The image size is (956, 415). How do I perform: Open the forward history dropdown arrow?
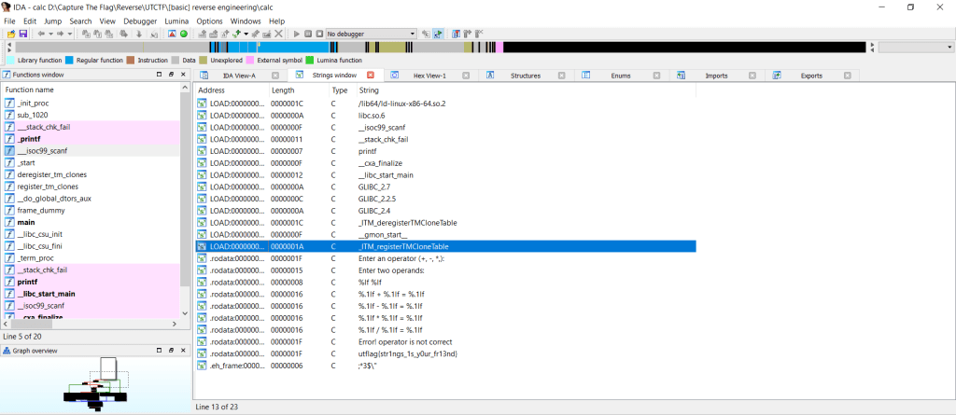point(70,34)
